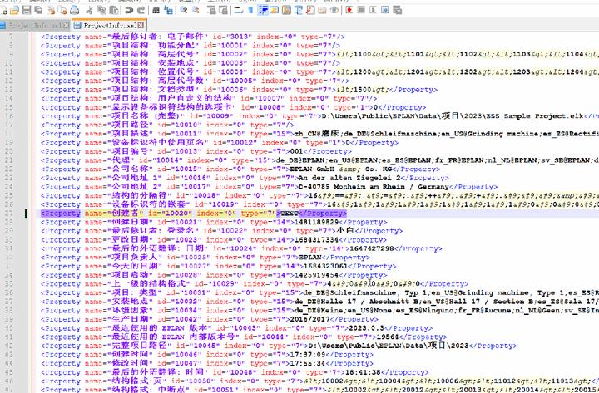
Task: Close all documents via toolbar
Action: pos(63,10)
